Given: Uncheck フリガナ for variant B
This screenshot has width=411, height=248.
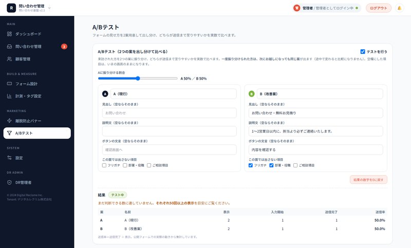Looking at the screenshot, I should (251, 165).
